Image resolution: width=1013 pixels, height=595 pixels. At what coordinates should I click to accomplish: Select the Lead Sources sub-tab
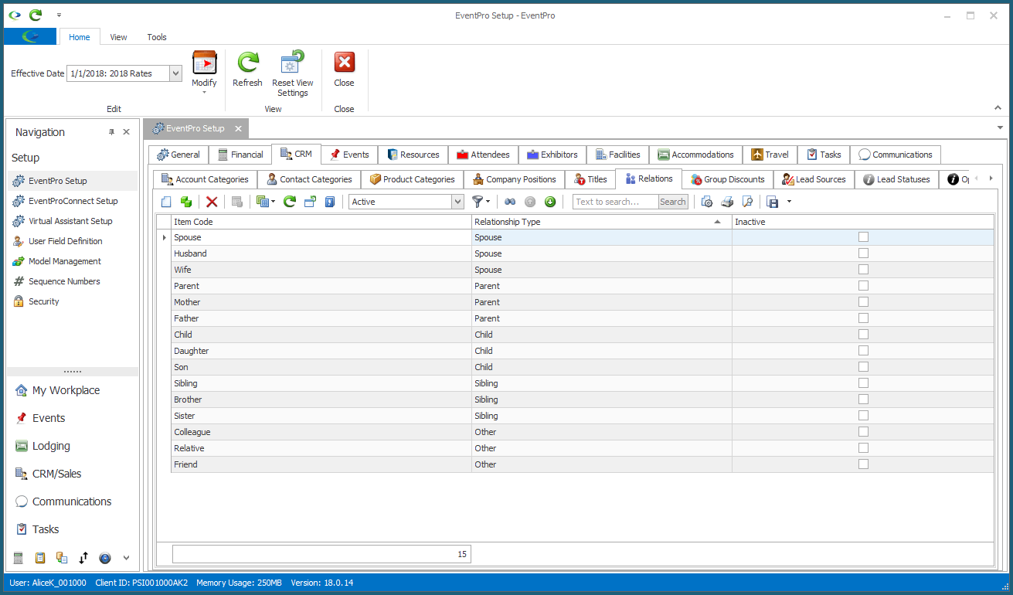(x=814, y=179)
